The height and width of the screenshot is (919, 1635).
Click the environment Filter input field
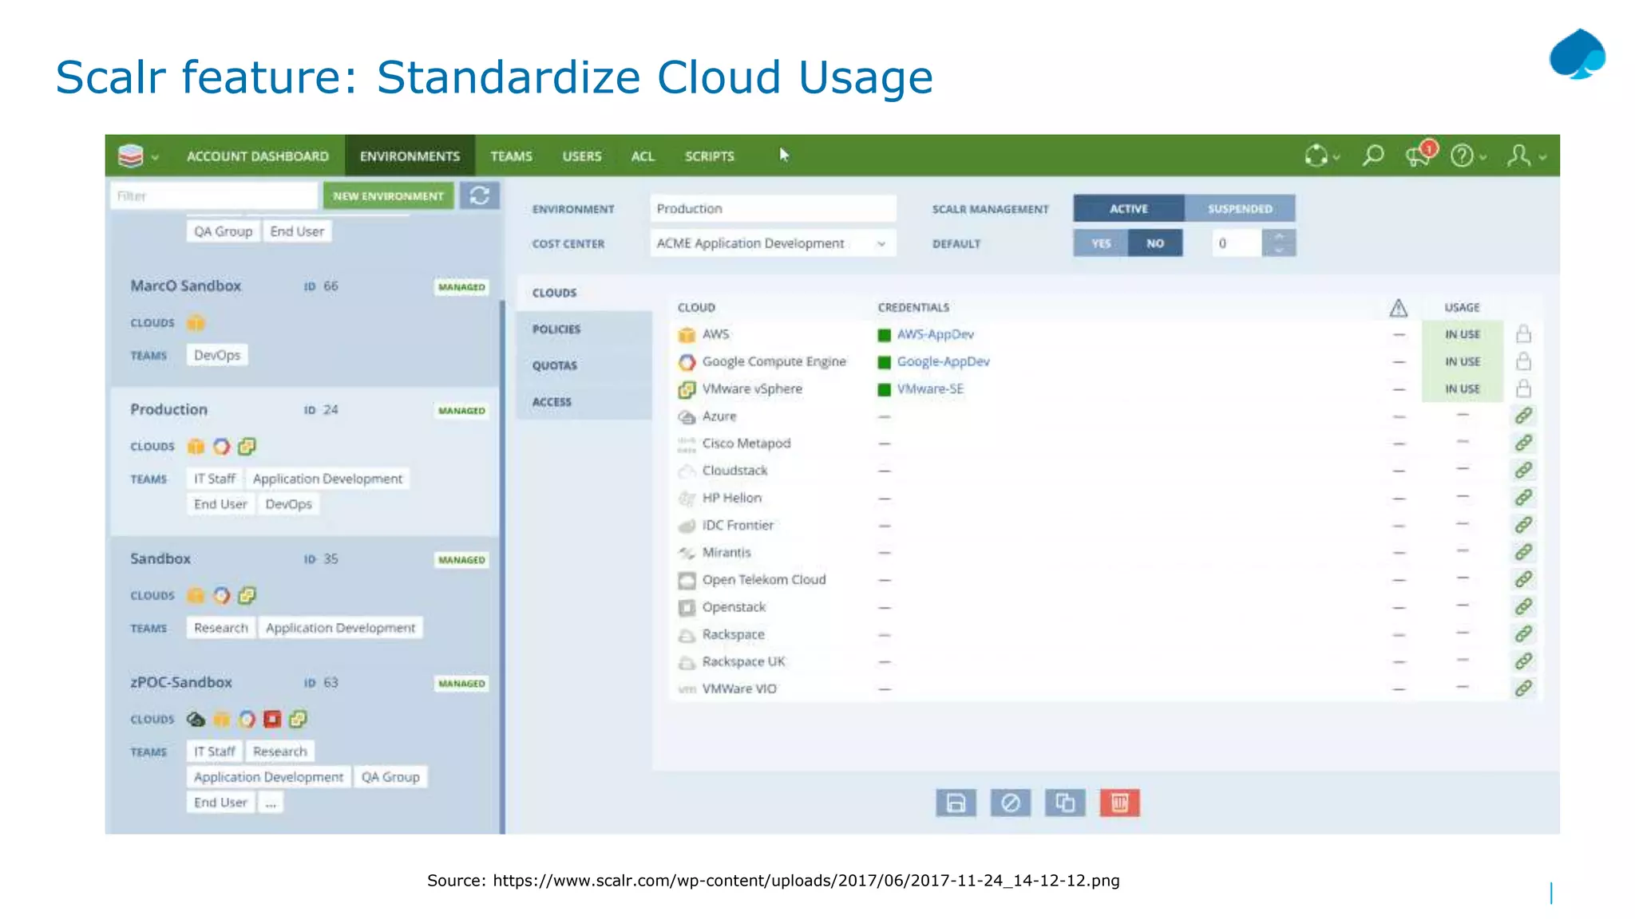[x=212, y=195]
